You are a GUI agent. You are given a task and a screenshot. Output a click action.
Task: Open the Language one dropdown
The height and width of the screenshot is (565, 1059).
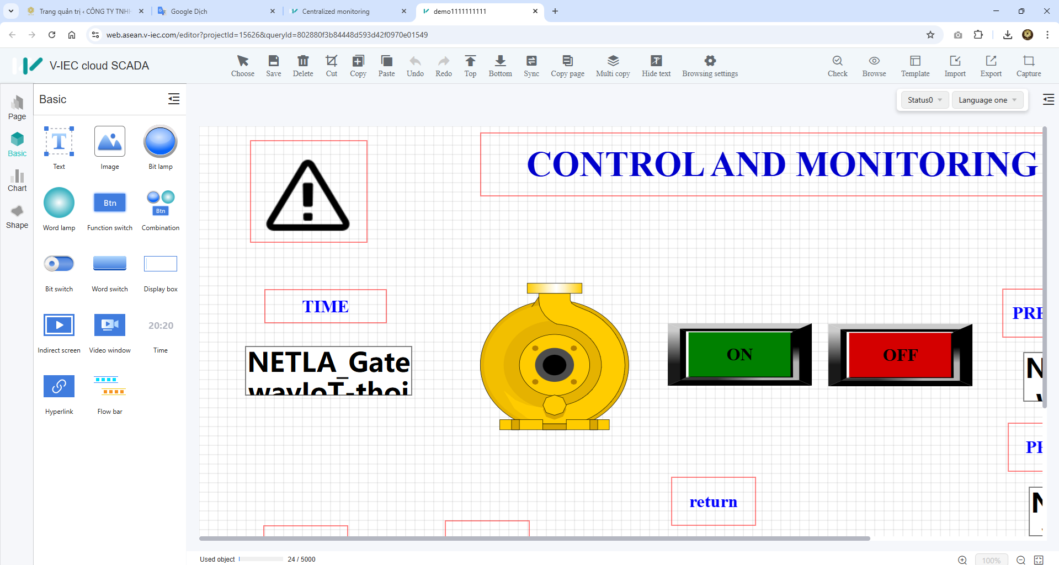pos(987,100)
